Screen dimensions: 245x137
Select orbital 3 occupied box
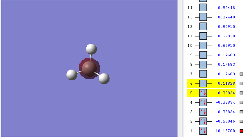click(x=203, y=112)
